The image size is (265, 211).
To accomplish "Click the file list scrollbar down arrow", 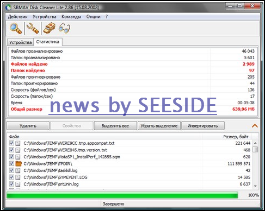I will (255, 186).
